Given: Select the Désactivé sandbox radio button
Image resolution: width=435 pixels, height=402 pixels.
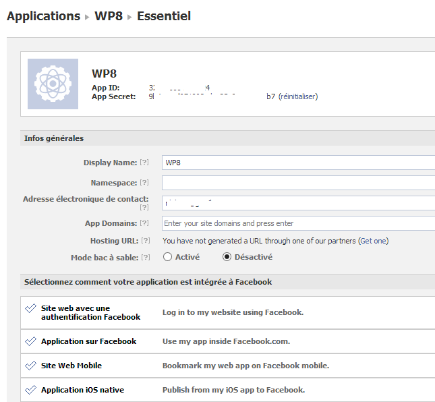Looking at the screenshot, I should [x=227, y=257].
